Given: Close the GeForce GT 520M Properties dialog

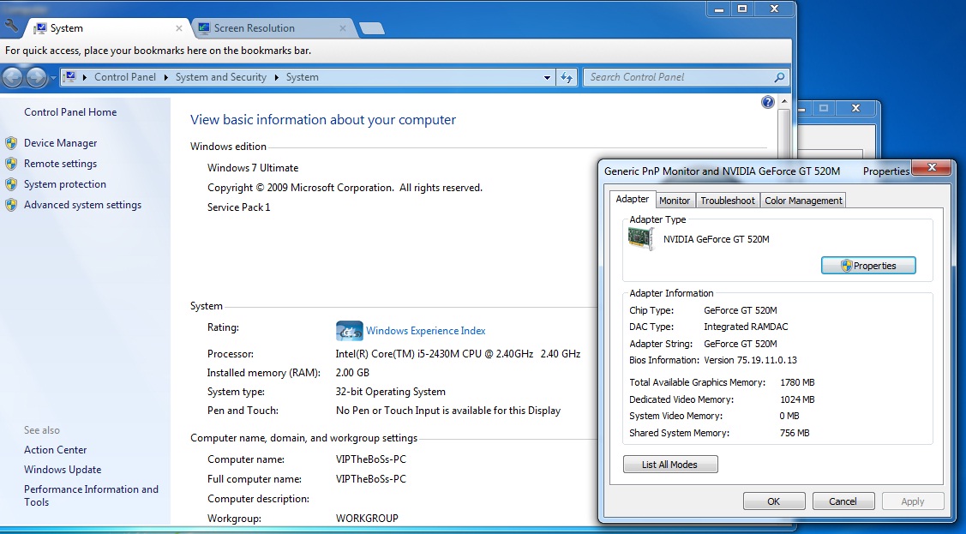Looking at the screenshot, I should [x=932, y=167].
